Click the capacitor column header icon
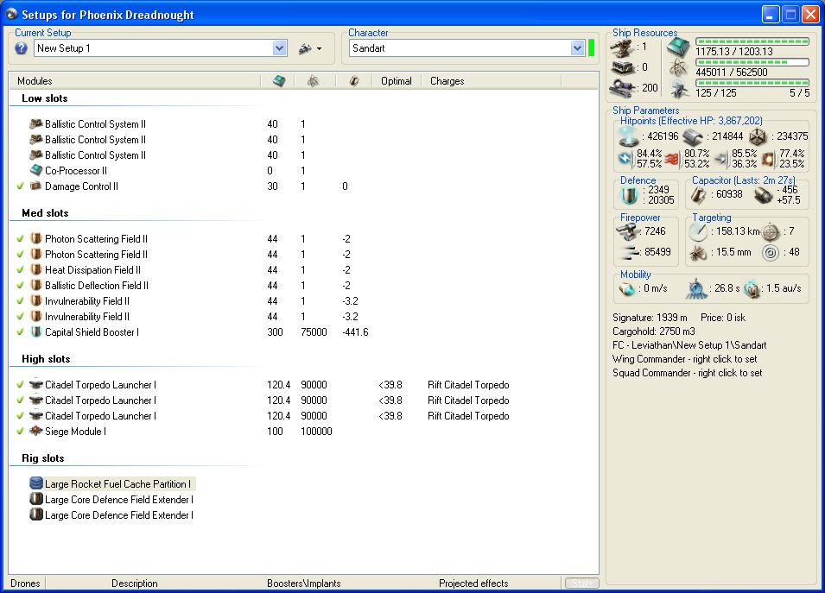825x593 pixels. click(x=353, y=81)
